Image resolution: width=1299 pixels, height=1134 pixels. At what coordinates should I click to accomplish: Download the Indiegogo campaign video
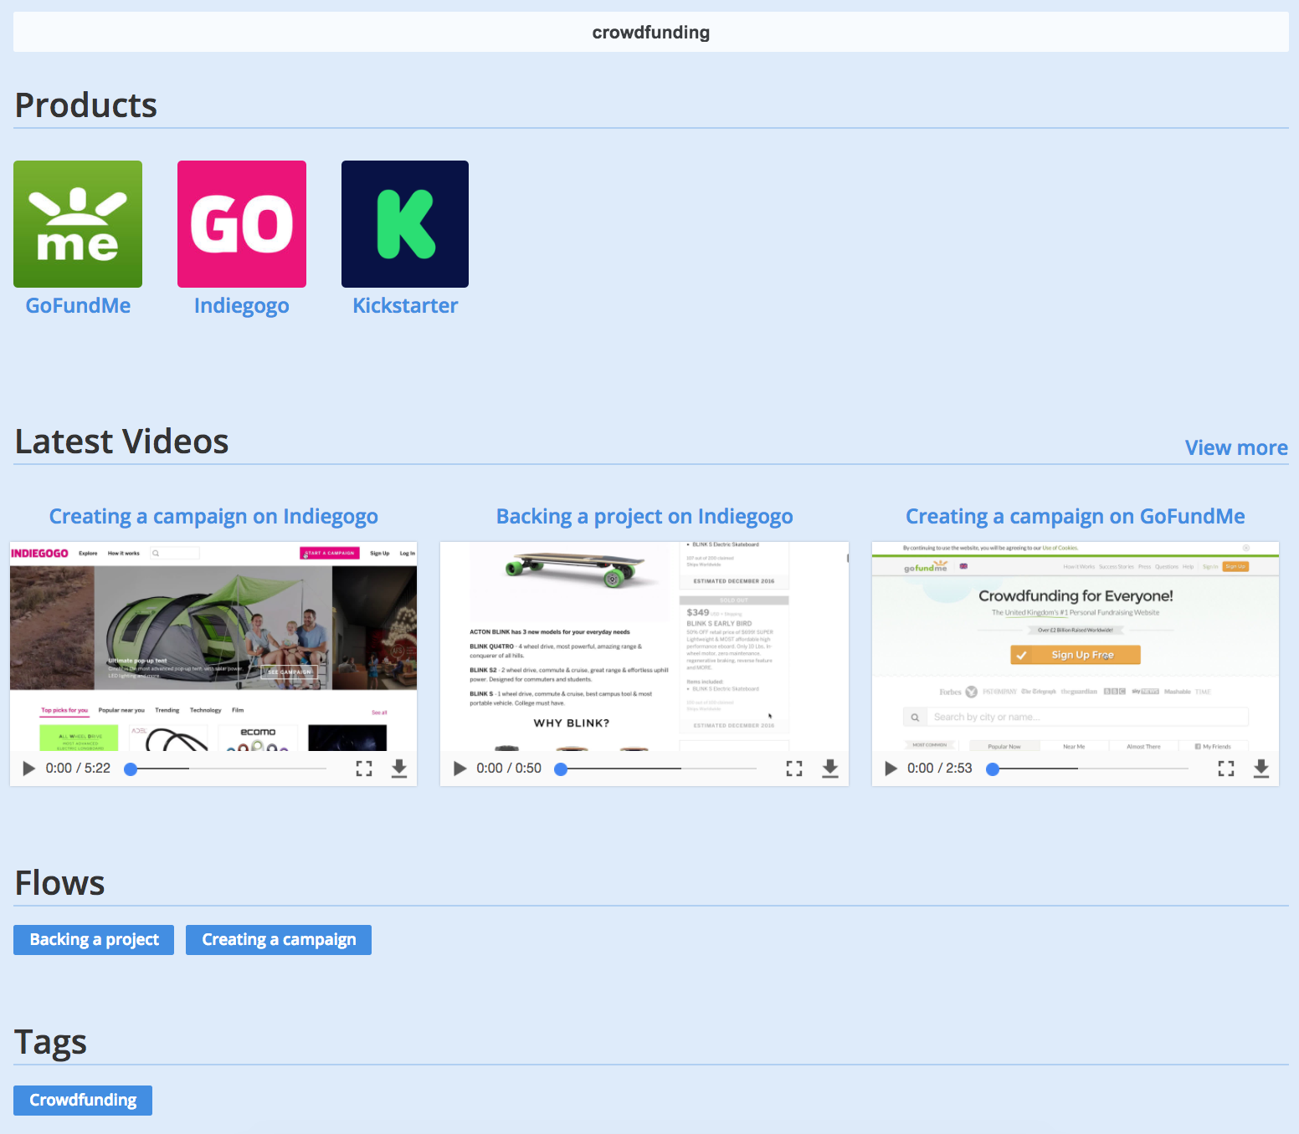399,768
